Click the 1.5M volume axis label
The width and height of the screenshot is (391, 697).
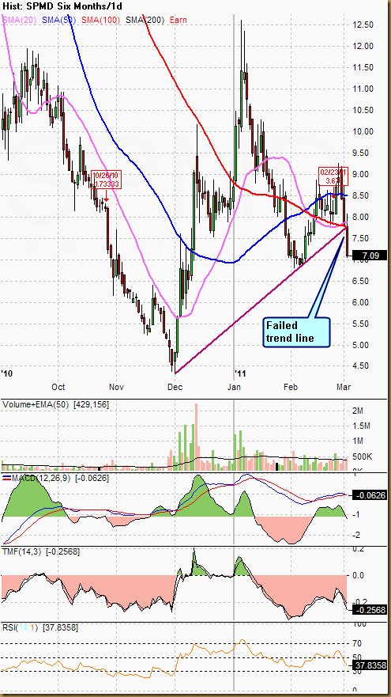tap(361, 426)
